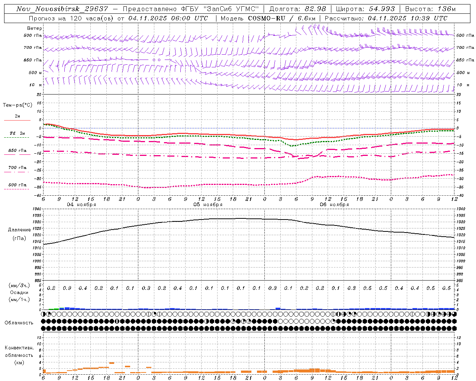
Task: Select the Широта: 54.993 header field
Action: click(x=365, y=9)
